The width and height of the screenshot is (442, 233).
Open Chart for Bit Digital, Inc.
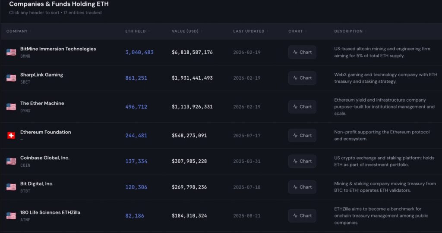pos(302,187)
